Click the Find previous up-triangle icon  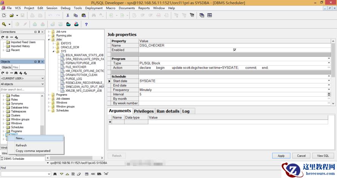67,174
